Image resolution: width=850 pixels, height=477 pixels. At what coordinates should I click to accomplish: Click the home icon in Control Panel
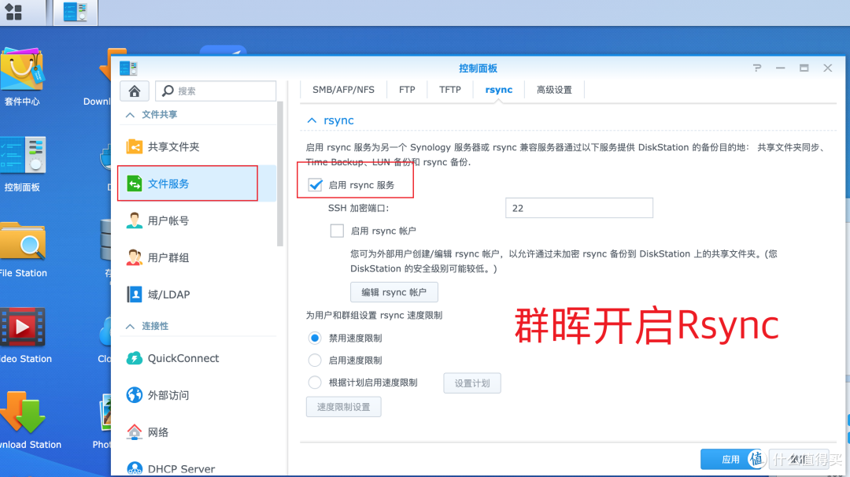point(134,91)
